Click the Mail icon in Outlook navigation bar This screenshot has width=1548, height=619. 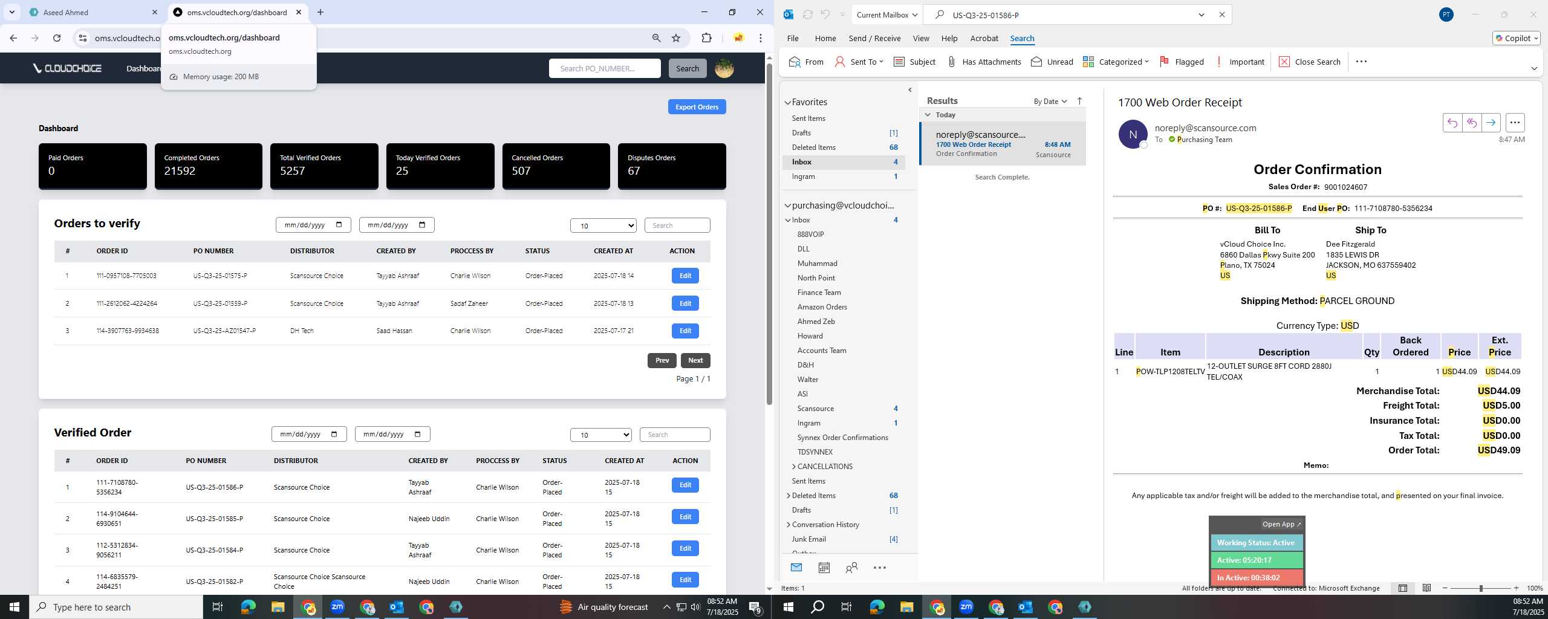[x=796, y=567]
